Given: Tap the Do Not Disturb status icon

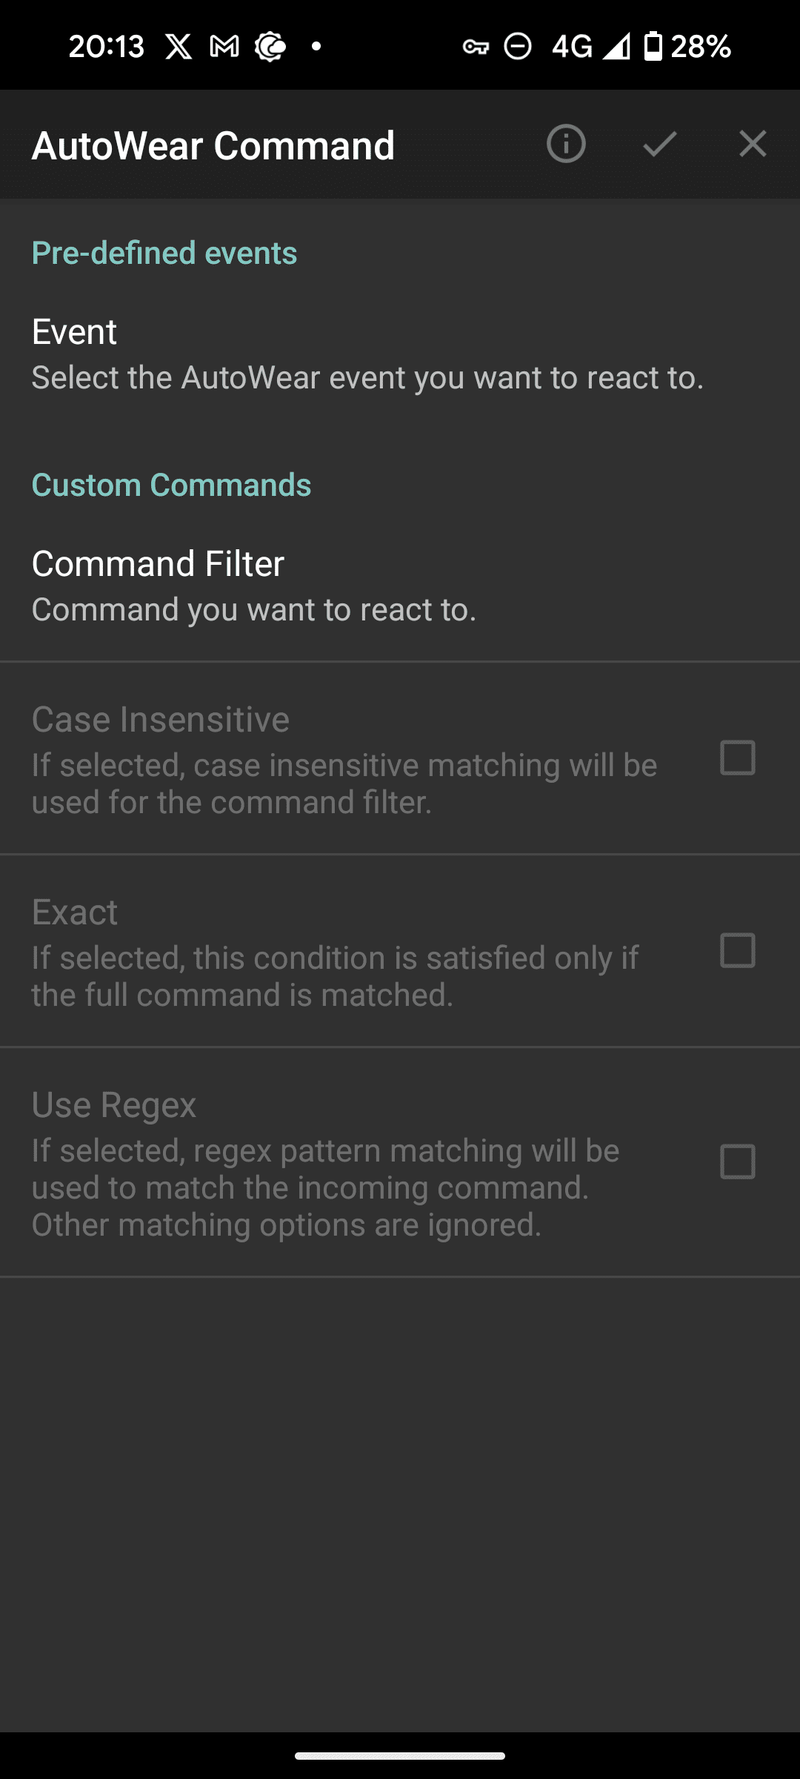Looking at the screenshot, I should [x=518, y=47].
